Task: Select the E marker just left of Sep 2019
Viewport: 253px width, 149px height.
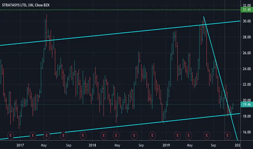Action: click(207, 135)
